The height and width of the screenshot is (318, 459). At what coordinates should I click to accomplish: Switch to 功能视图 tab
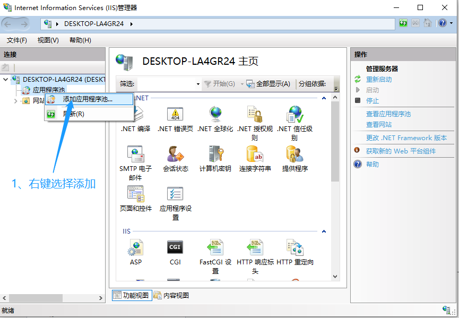(132, 296)
